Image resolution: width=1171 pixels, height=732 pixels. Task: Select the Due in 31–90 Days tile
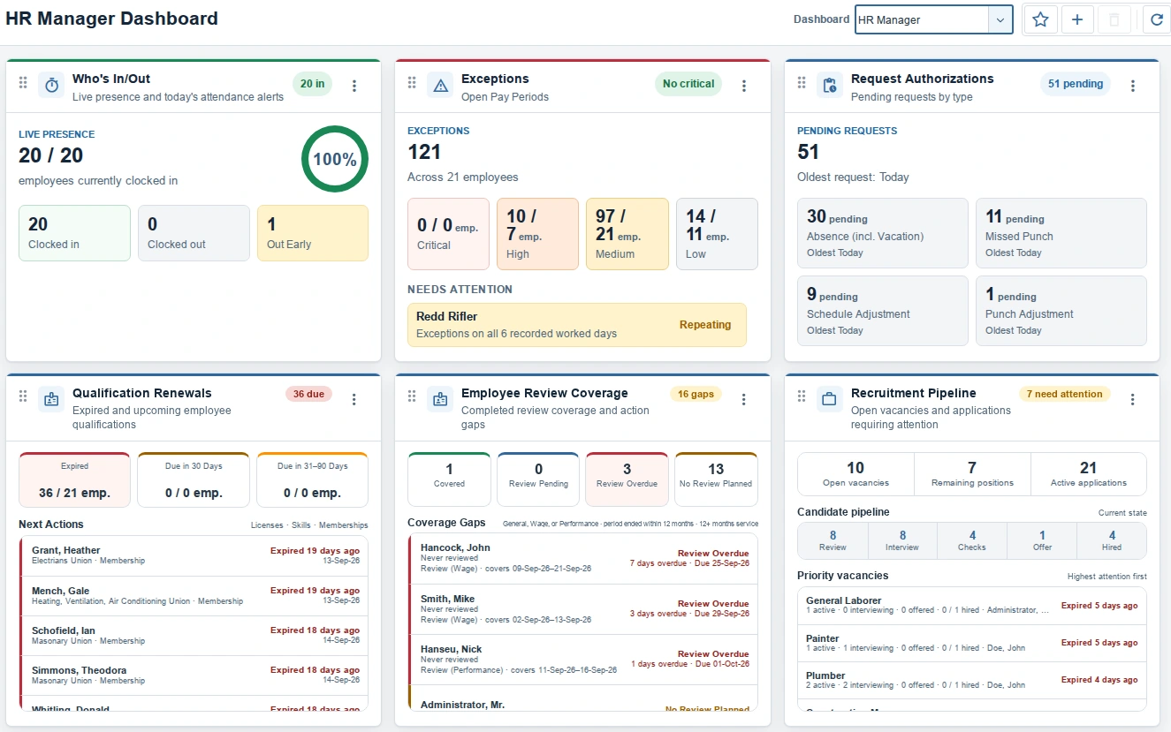click(313, 479)
